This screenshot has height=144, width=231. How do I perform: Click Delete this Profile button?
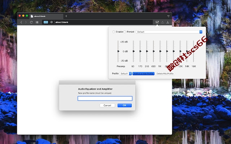point(165,73)
